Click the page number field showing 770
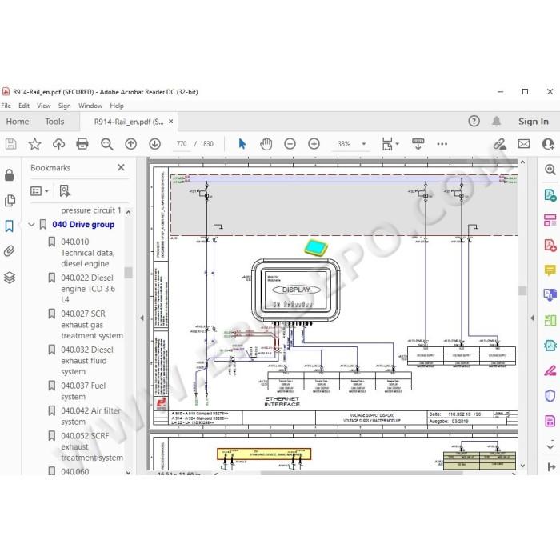 pyautogui.click(x=182, y=144)
